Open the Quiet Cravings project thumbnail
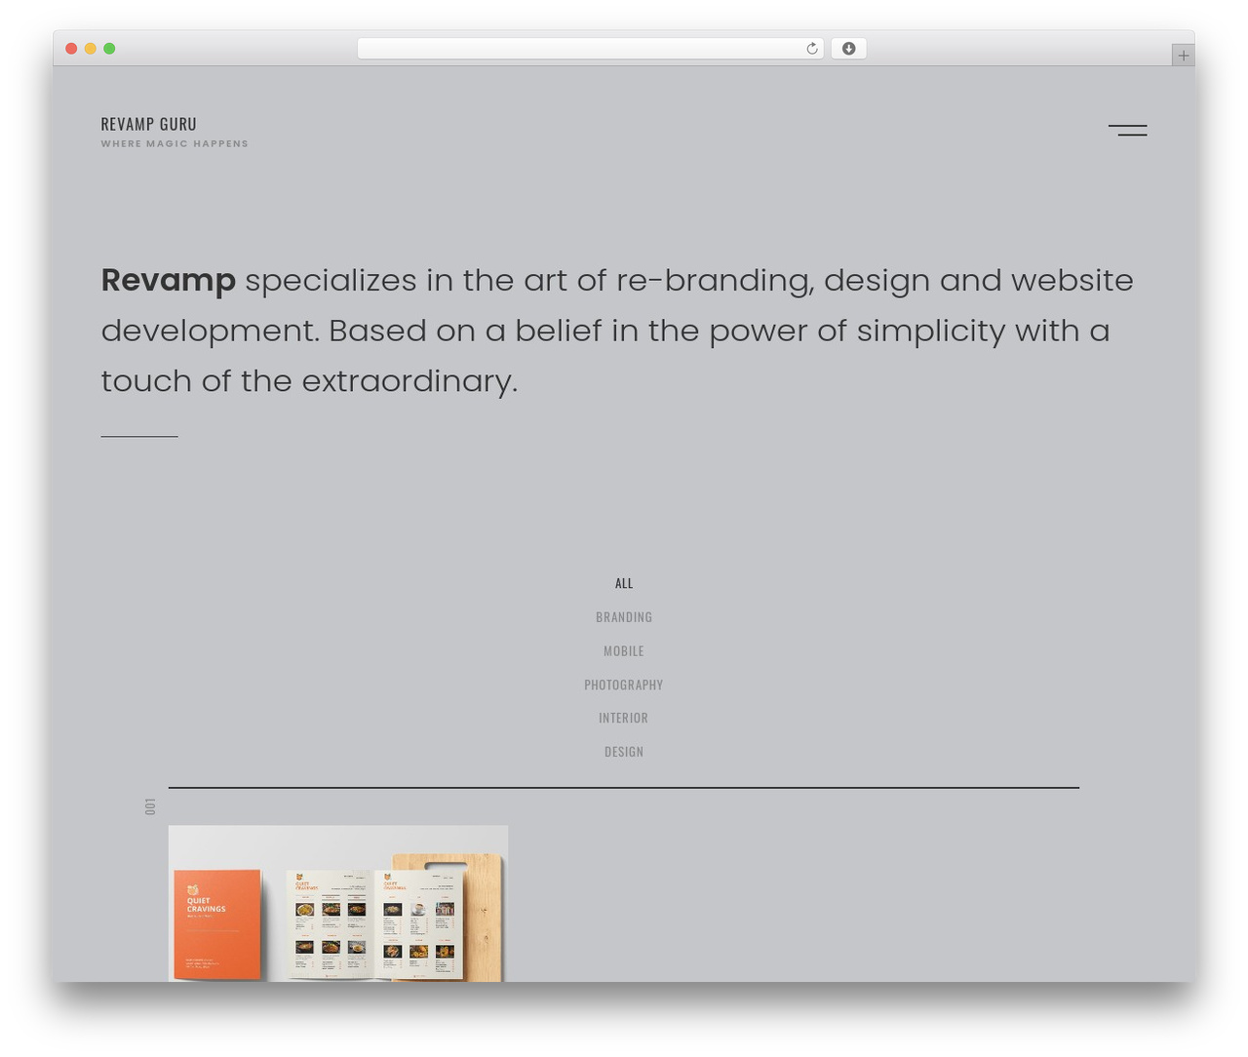Screen dimensions: 1248x1057 click(x=338, y=903)
